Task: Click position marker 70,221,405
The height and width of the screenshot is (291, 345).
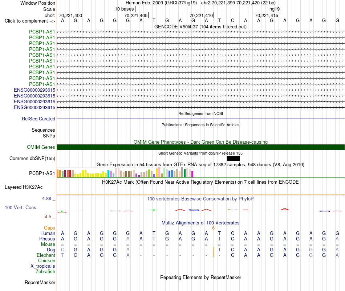Action: point(136,15)
